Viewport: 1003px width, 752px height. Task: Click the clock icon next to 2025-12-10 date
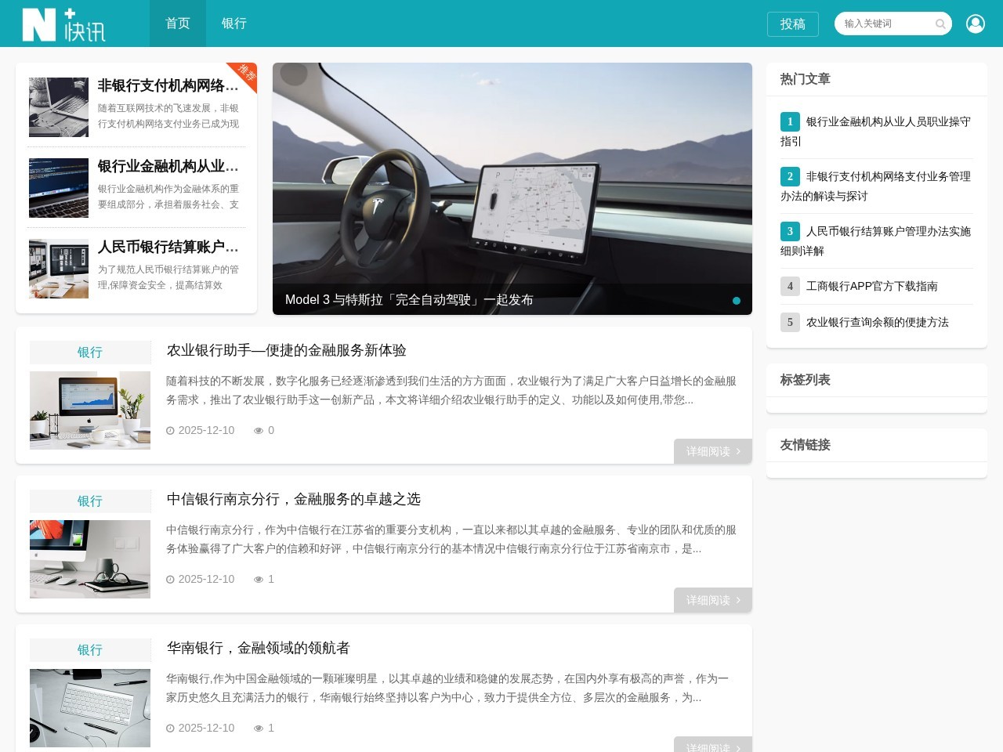click(x=171, y=430)
